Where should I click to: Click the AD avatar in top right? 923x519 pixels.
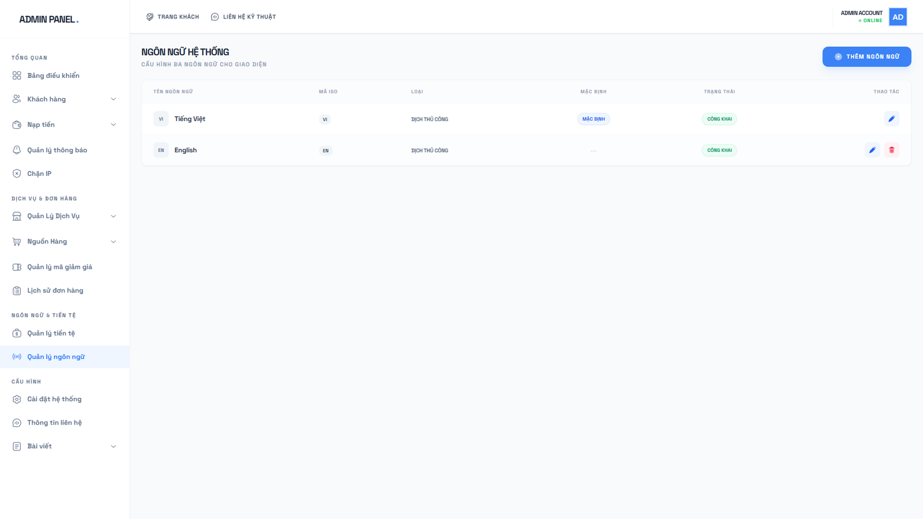pyautogui.click(x=898, y=17)
